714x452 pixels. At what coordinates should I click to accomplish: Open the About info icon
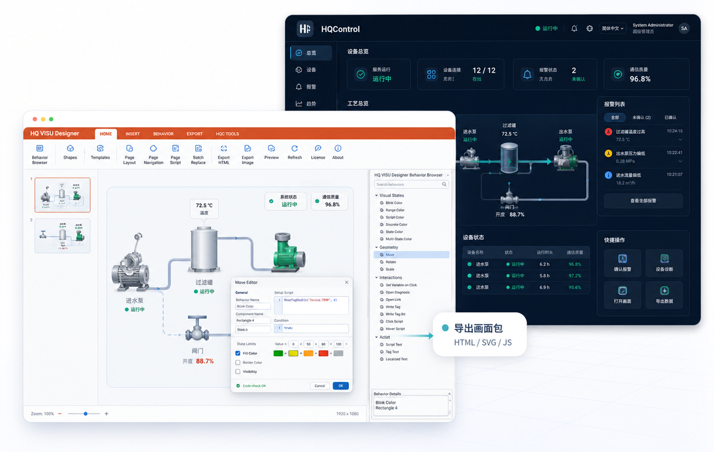point(338,148)
